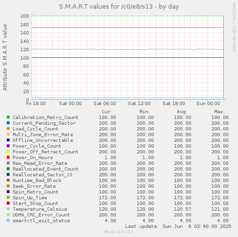Click the UDMA_CRC_Error_Count light green swatch
This screenshot has width=238, height=237.
click(x=8, y=215)
